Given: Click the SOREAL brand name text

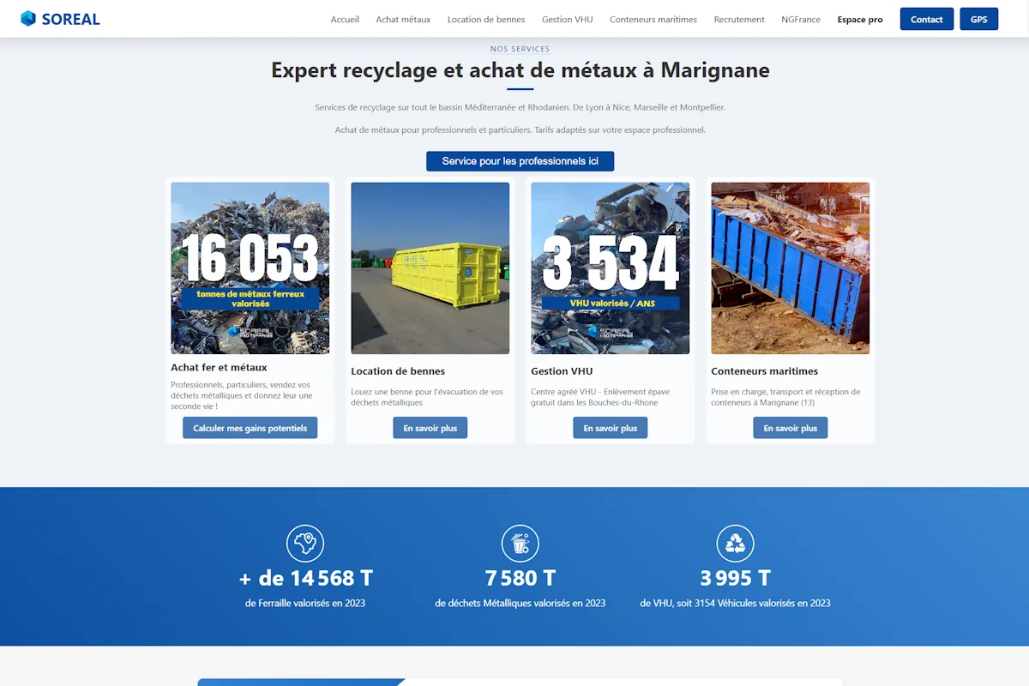Looking at the screenshot, I should 71,19.
